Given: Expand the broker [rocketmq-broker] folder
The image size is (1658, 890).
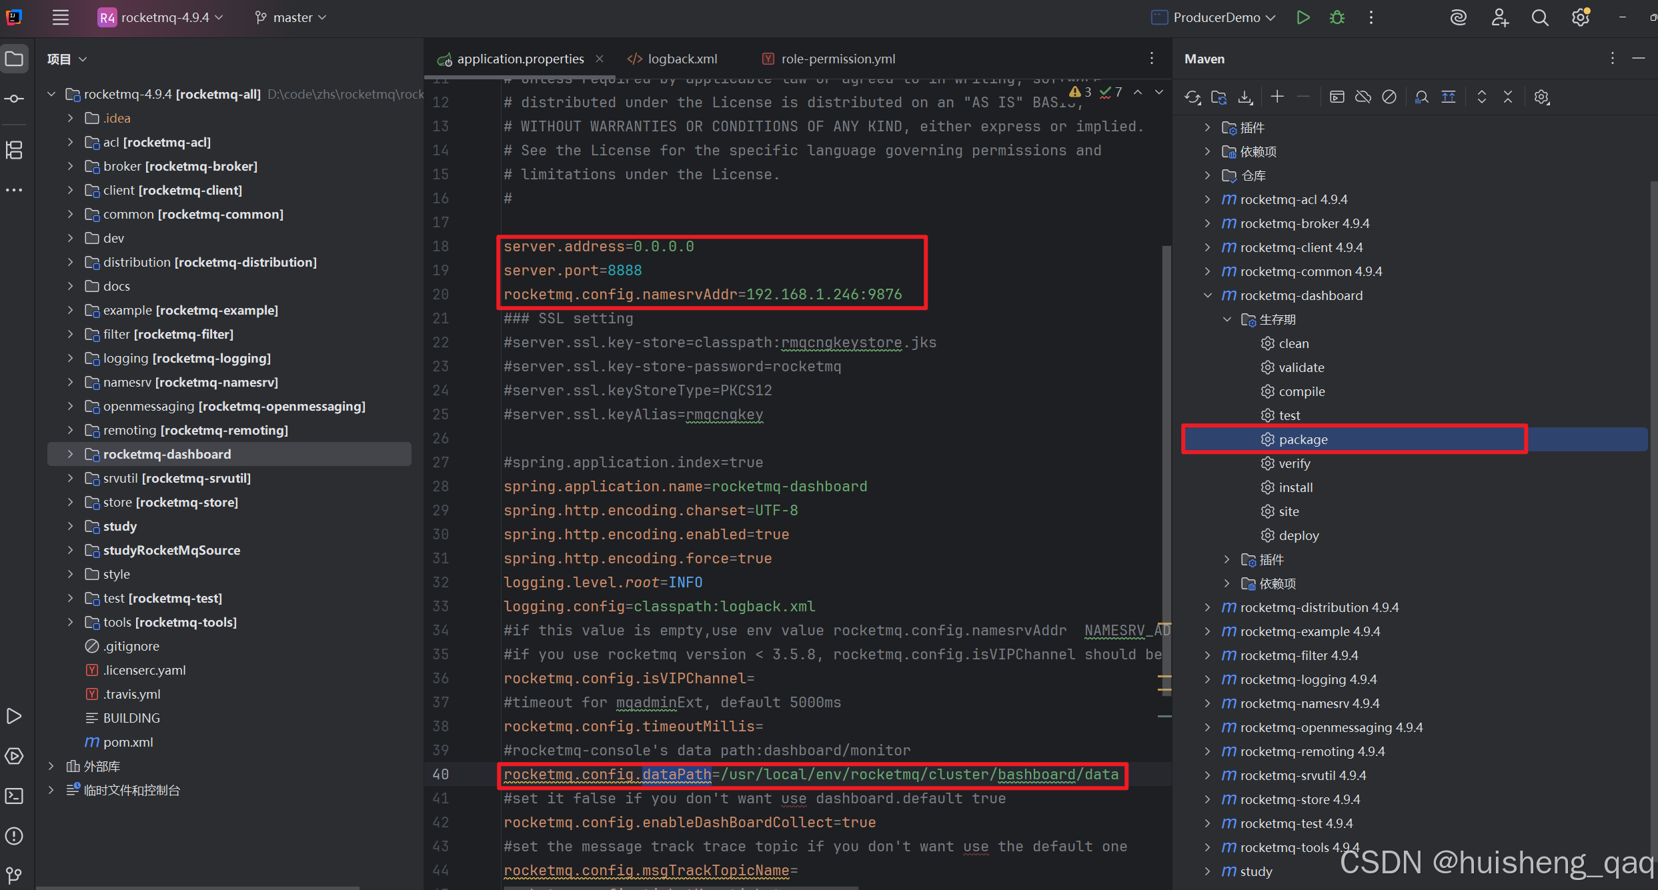Looking at the screenshot, I should pos(70,166).
